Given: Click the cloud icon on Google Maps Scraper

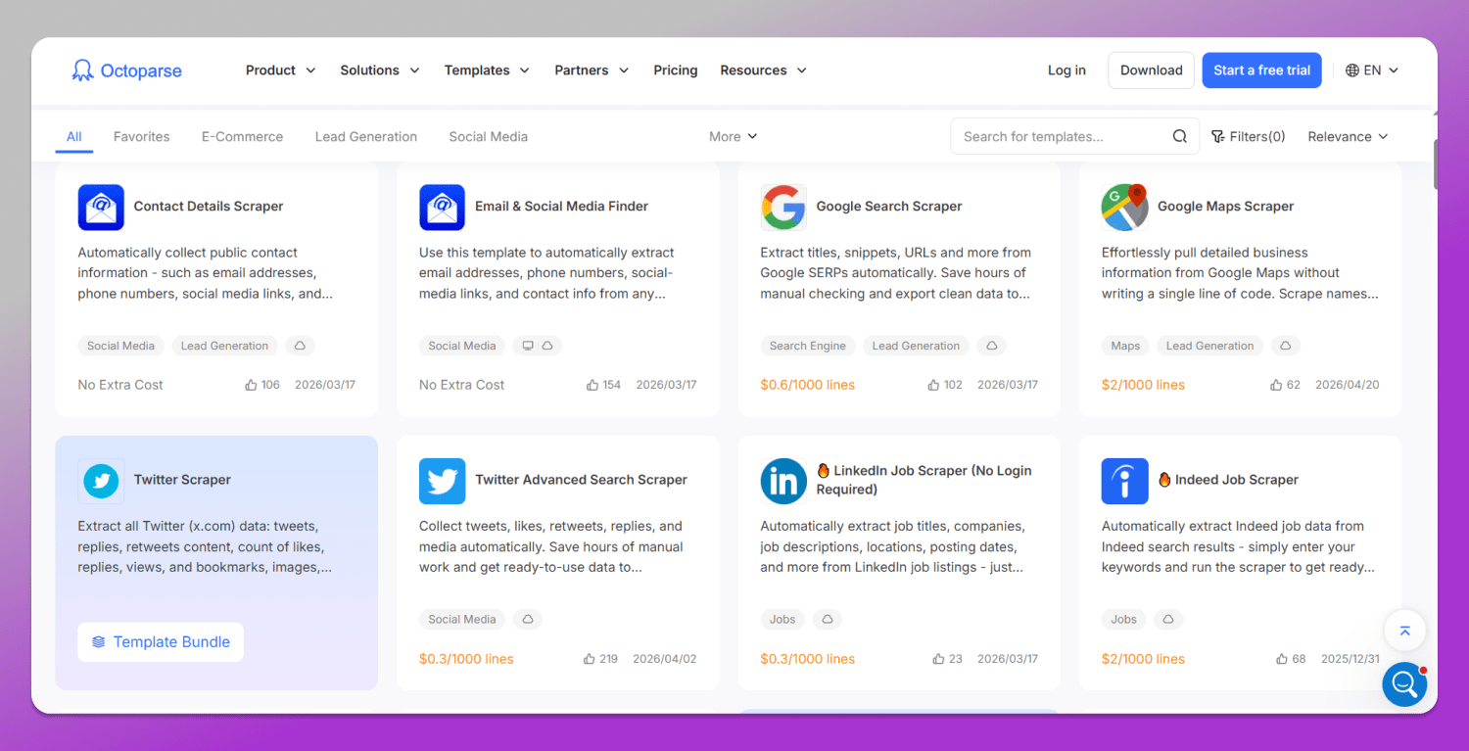Looking at the screenshot, I should click(x=1286, y=346).
